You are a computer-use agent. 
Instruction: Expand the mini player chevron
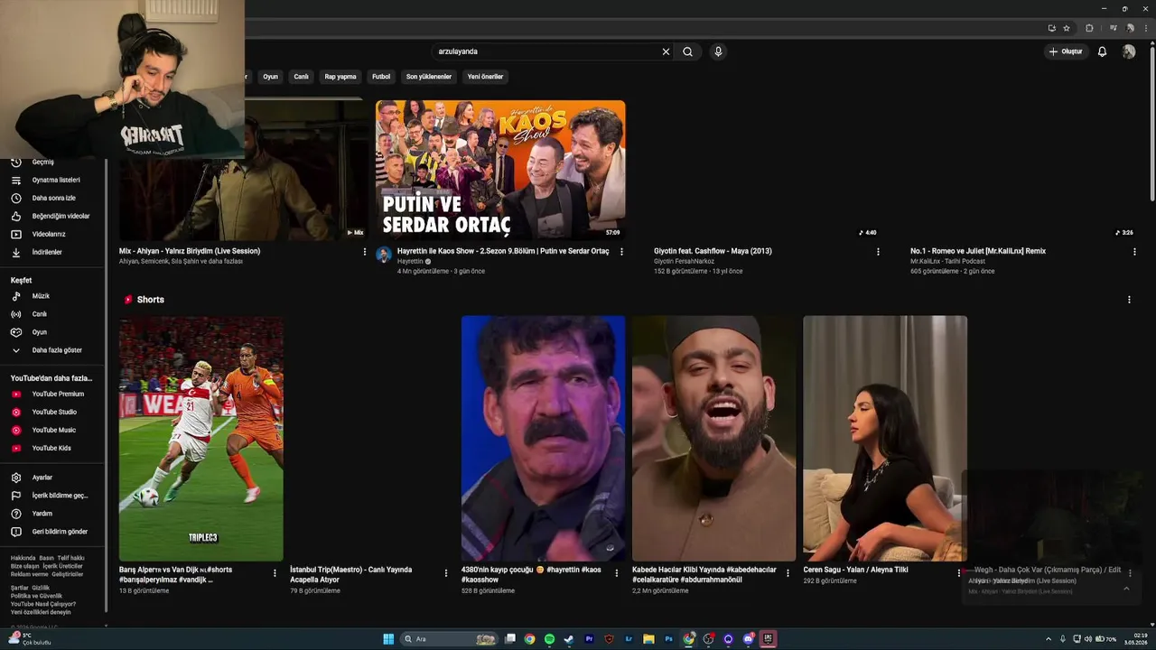pyautogui.click(x=1126, y=588)
